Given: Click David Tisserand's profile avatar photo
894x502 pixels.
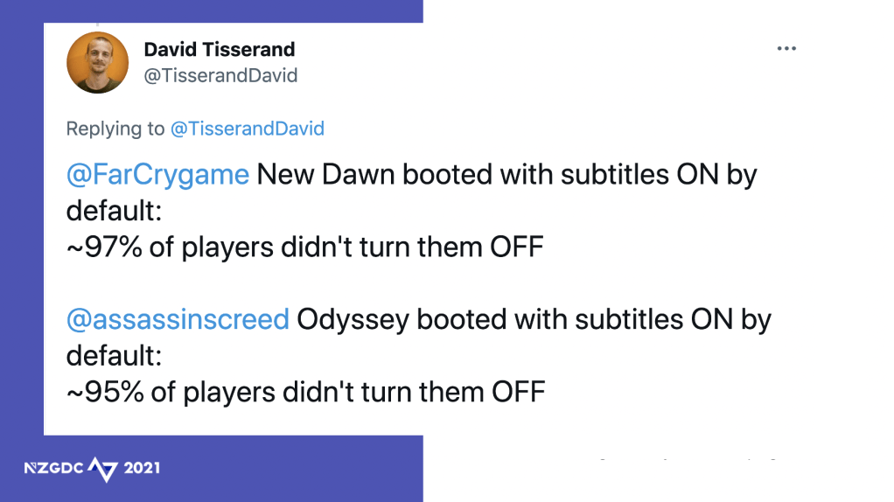Looking at the screenshot, I should pyautogui.click(x=98, y=62).
